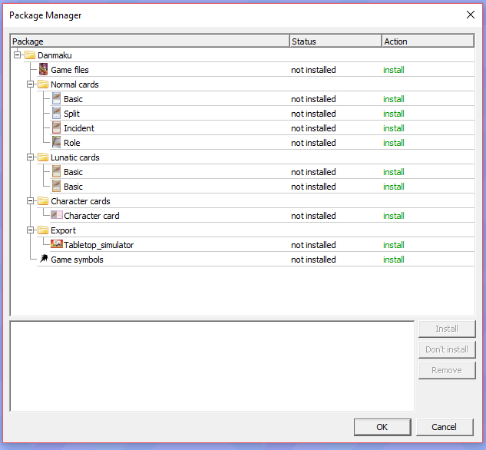Select the Game symbols label
This screenshot has height=450, width=486.
[x=77, y=260]
